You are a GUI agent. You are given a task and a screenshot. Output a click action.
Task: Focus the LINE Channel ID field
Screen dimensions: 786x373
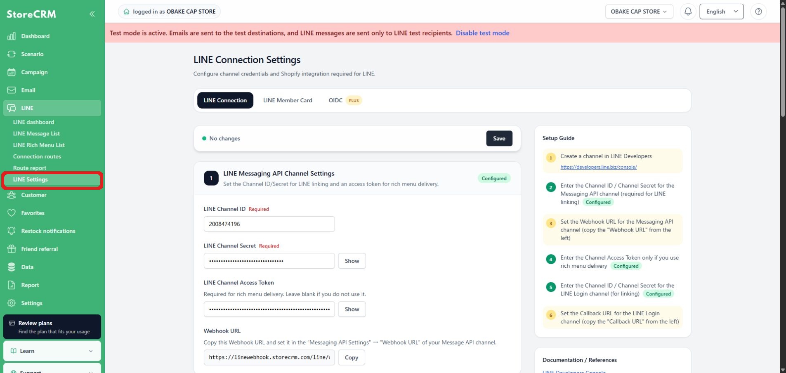click(269, 224)
